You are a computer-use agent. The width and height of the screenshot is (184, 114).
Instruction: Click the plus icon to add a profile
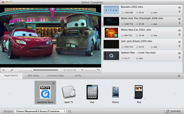179,76
